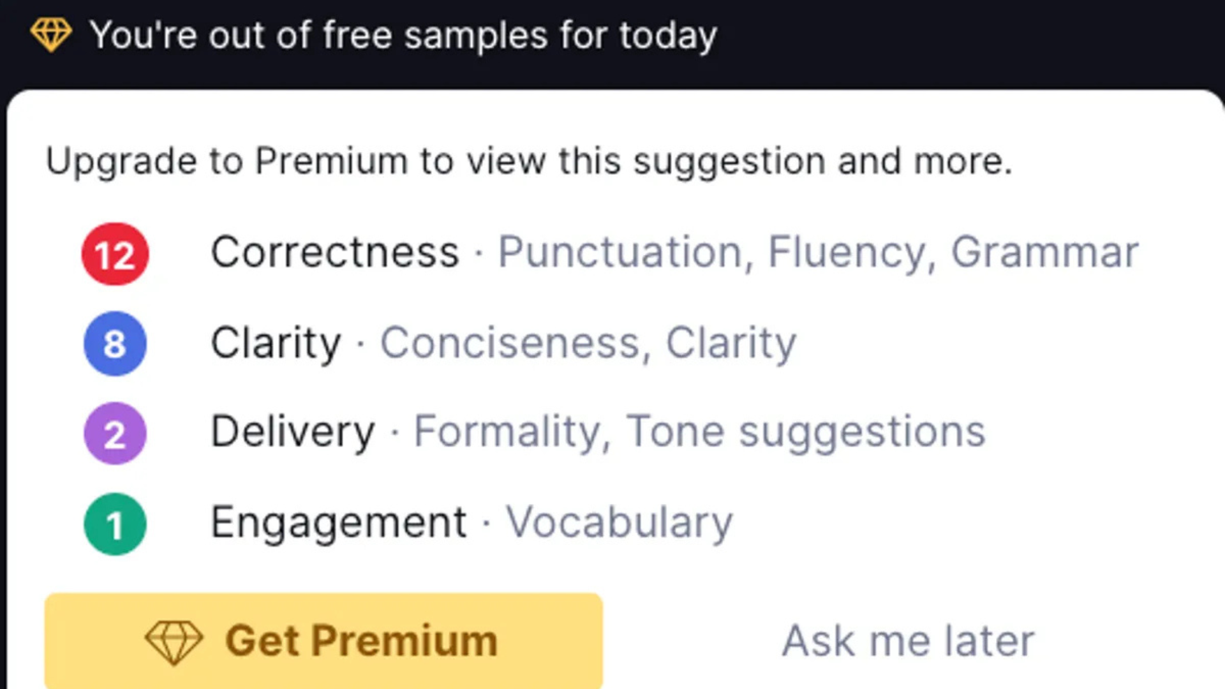The width and height of the screenshot is (1225, 689).
Task: Select the Correctness category label
Action: coord(334,252)
